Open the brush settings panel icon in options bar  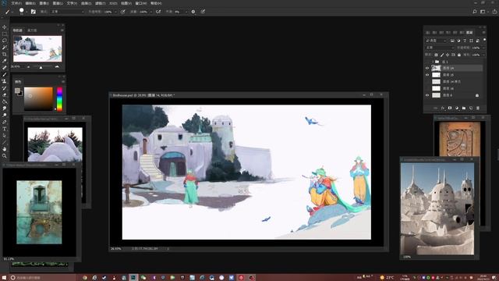click(x=33, y=12)
